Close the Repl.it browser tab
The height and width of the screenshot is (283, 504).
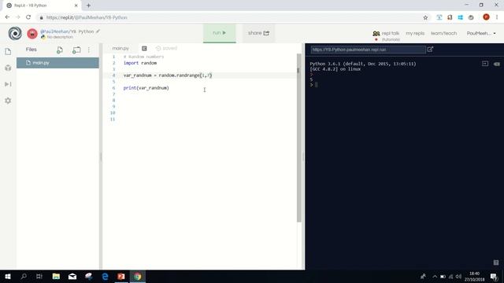[x=76, y=6]
